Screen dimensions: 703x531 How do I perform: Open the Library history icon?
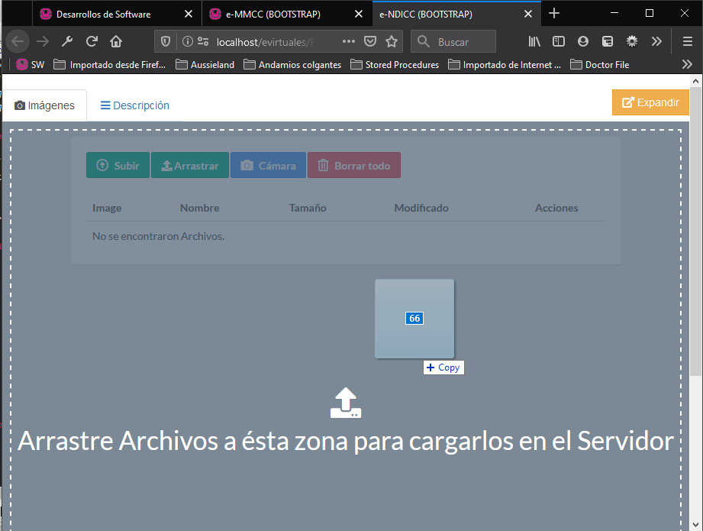534,41
